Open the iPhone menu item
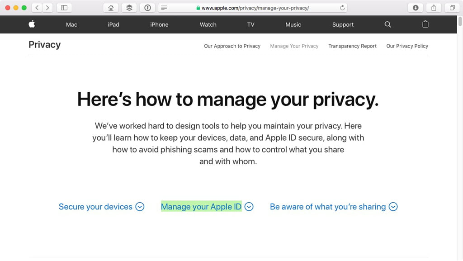 pos(159,24)
